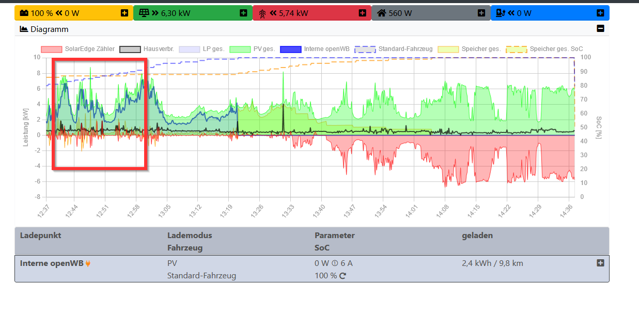Toggle the PV ges. dataset in legend
The height and width of the screenshot is (318, 639).
pyautogui.click(x=252, y=49)
